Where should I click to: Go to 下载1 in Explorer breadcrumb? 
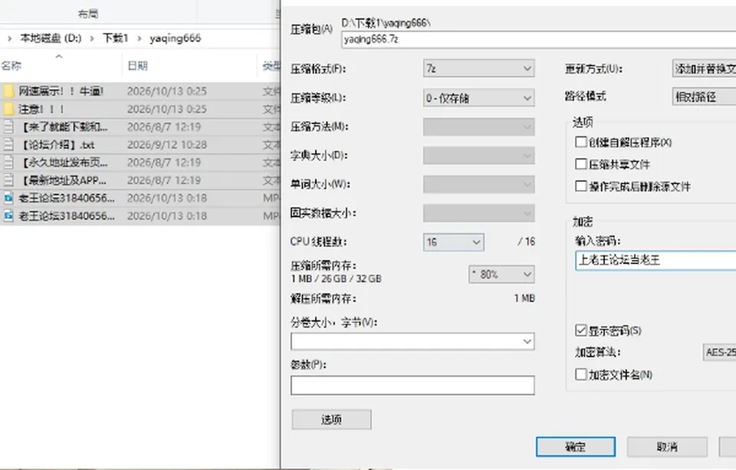pos(116,38)
